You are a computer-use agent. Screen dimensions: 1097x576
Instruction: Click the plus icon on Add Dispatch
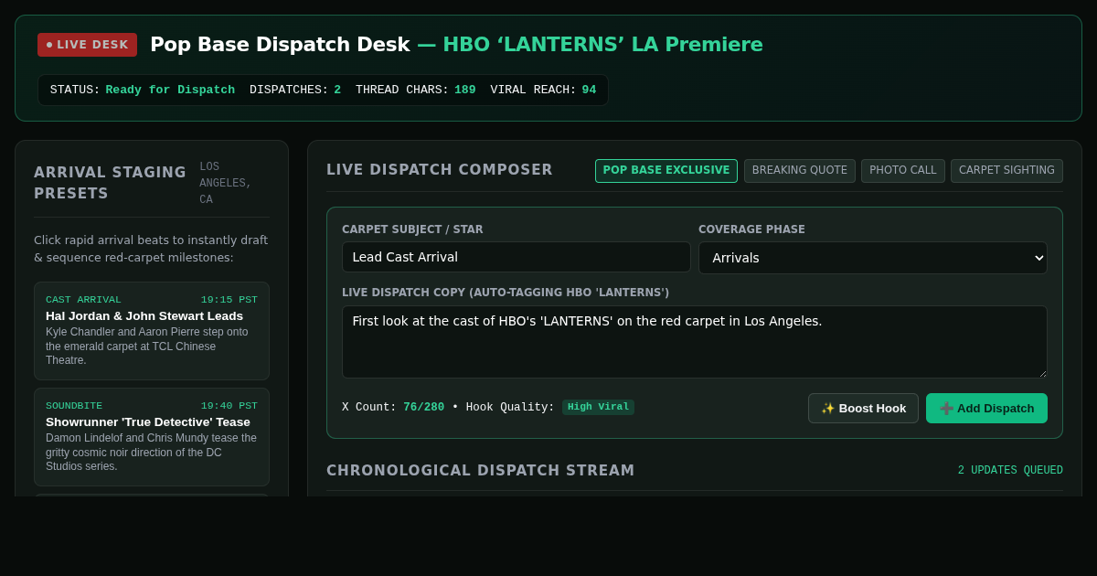tap(946, 409)
